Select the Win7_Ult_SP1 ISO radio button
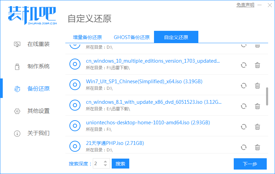The image size is (275, 174). click(75, 85)
